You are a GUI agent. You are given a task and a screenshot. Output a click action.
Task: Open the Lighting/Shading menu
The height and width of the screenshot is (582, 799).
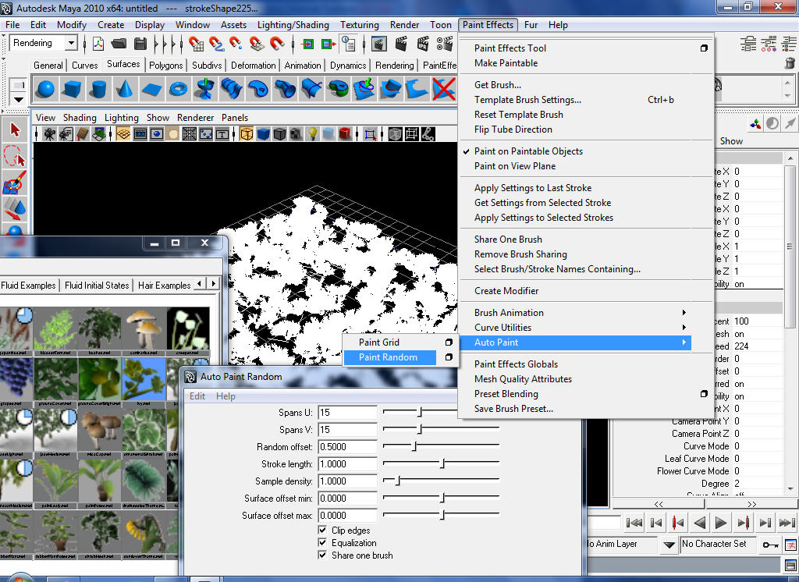pos(293,25)
